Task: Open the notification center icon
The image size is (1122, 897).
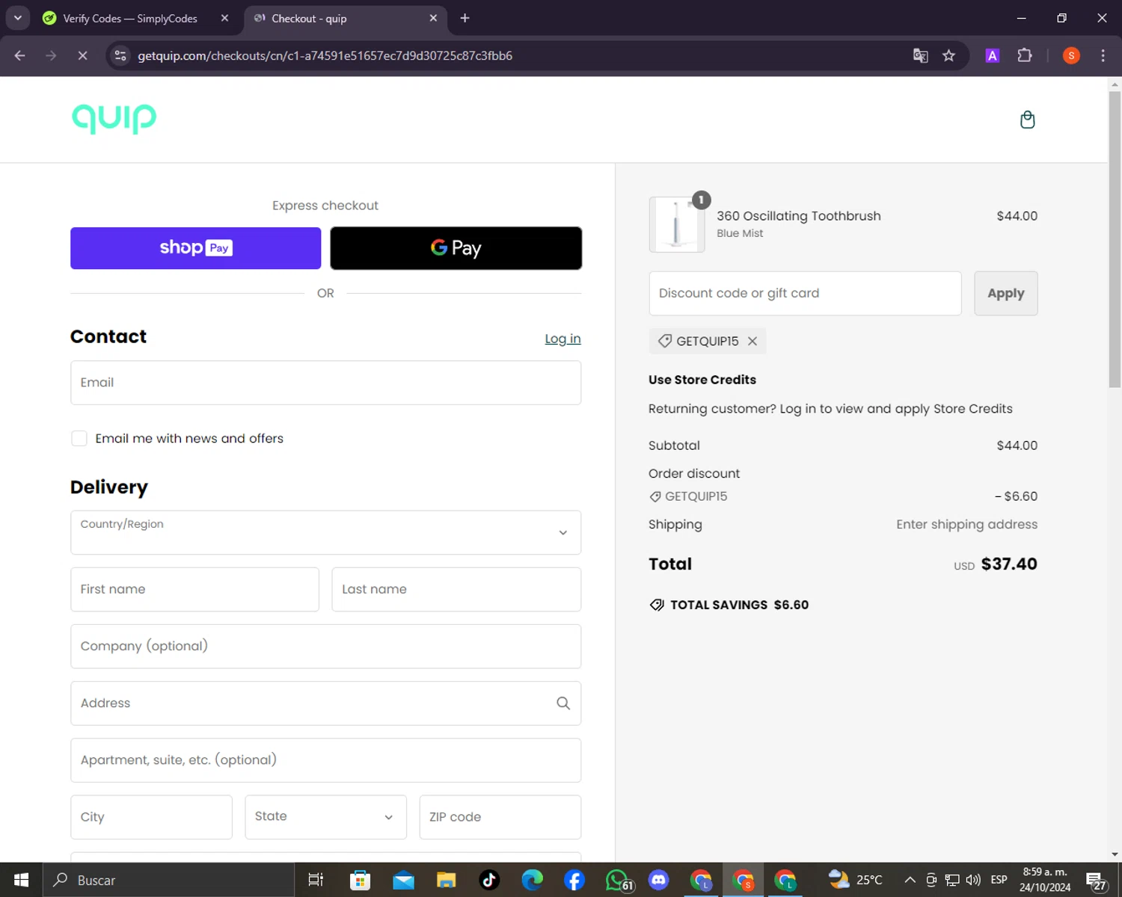Action: click(1096, 881)
